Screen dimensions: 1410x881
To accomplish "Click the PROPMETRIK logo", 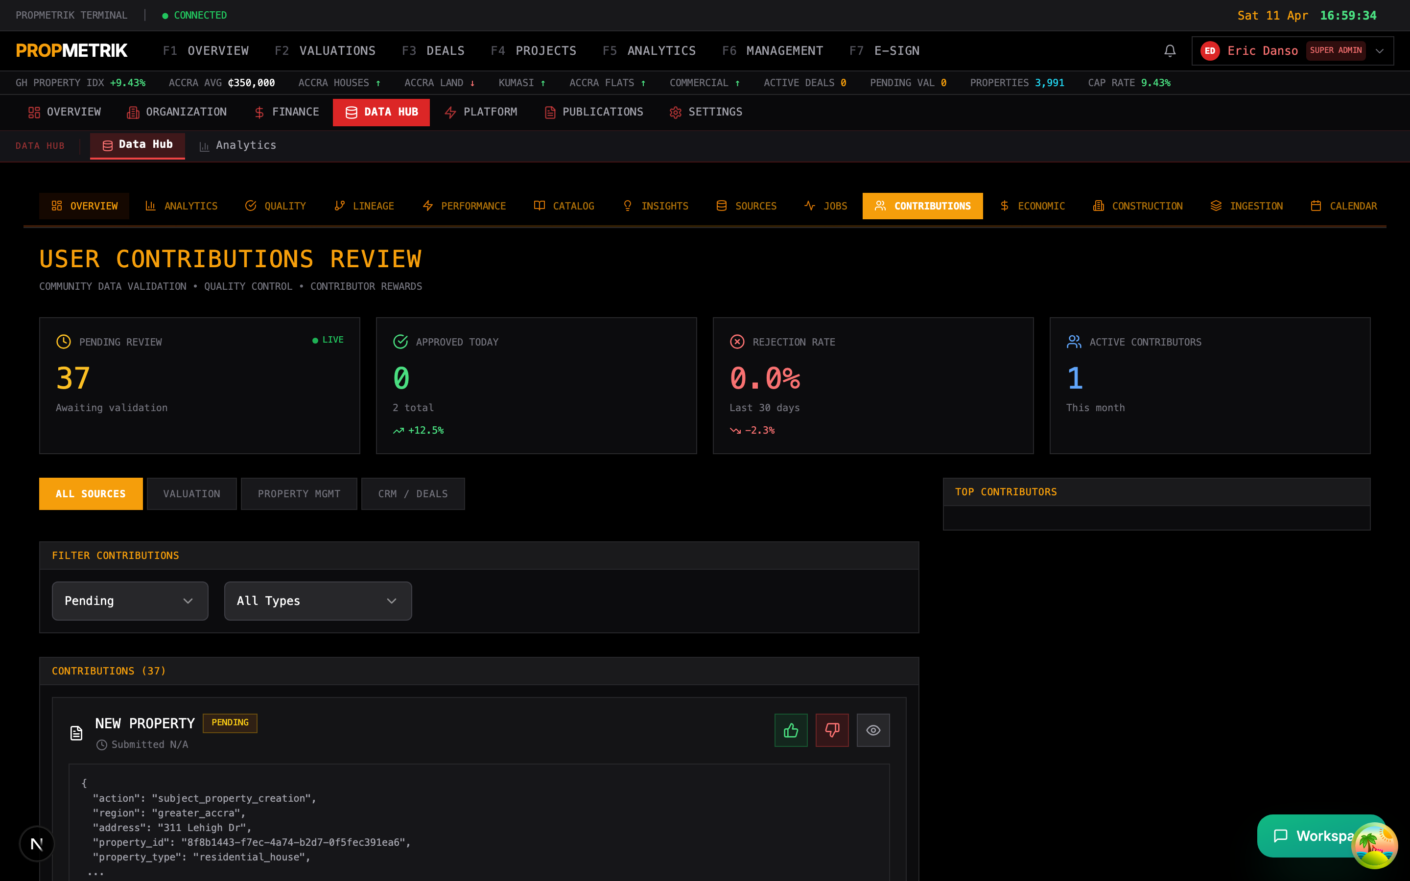I will pyautogui.click(x=71, y=51).
